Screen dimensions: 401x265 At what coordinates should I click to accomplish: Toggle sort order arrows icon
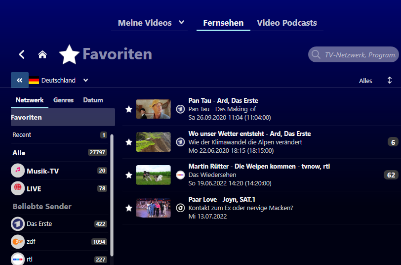[x=390, y=80]
